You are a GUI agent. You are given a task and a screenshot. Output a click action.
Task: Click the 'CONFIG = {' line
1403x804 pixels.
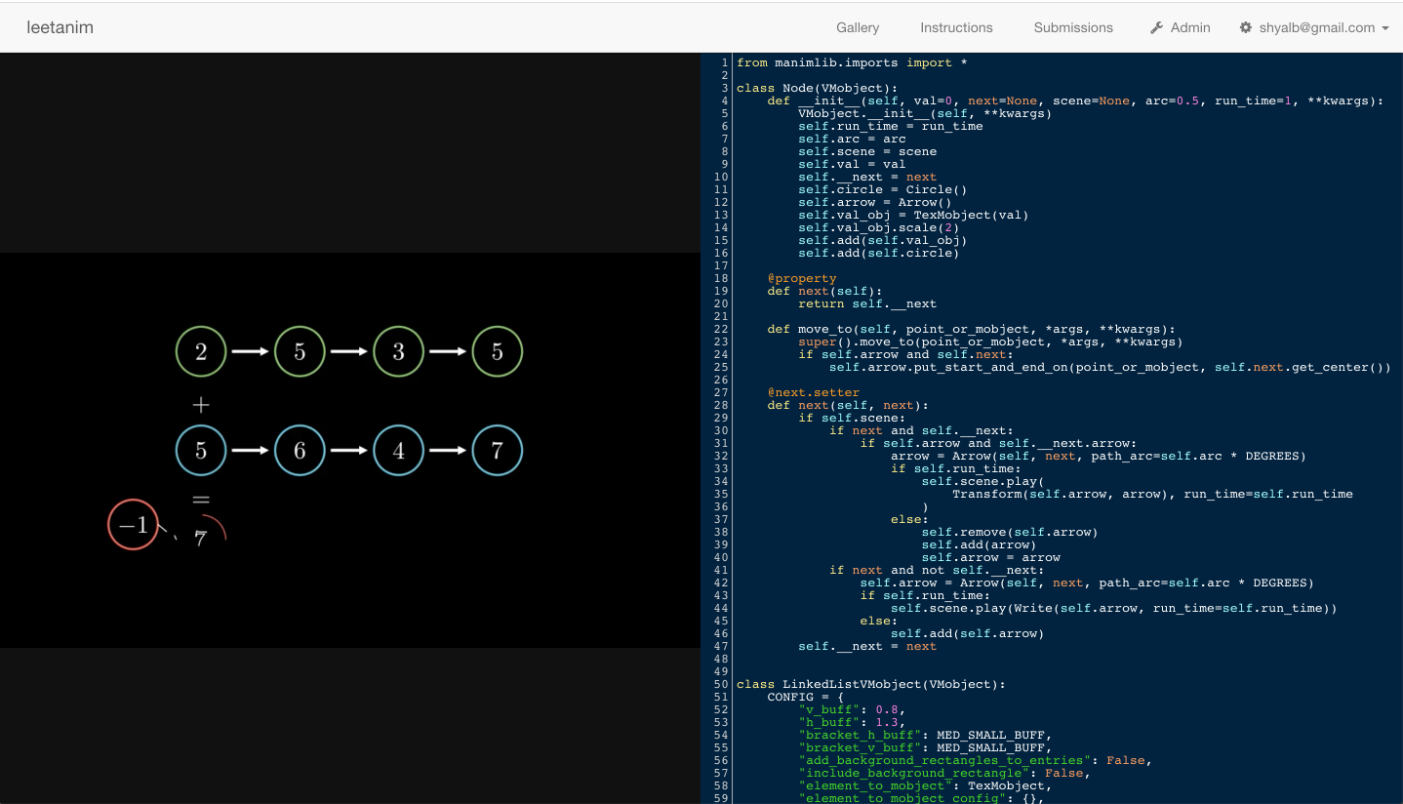806,697
